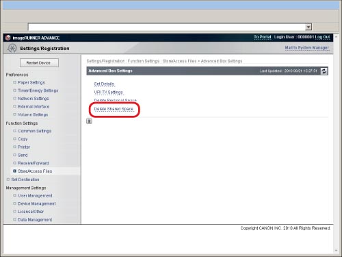Click the page scrollbar down arrow
This screenshot has width=342, height=257.
tap(336, 251)
